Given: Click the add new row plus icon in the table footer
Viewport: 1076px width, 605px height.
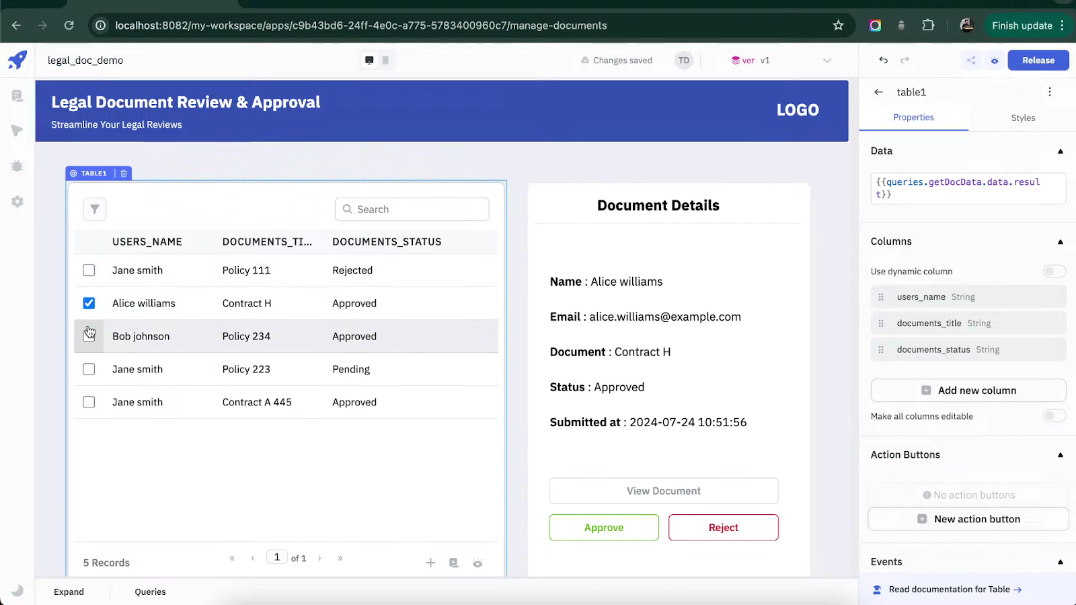Looking at the screenshot, I should 431,563.
